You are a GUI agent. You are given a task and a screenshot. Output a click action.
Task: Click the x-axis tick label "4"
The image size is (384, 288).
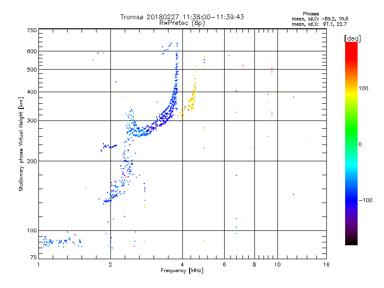click(x=182, y=264)
